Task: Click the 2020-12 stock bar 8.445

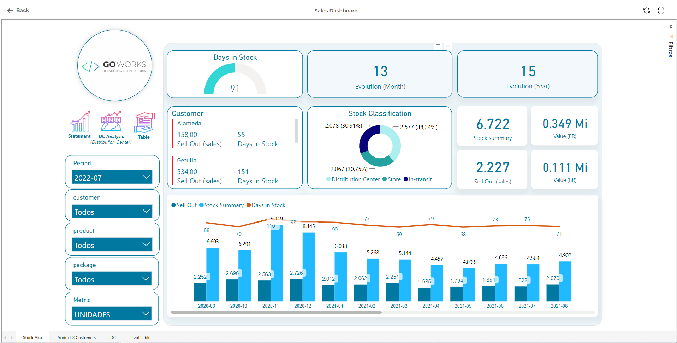Action: point(309,267)
